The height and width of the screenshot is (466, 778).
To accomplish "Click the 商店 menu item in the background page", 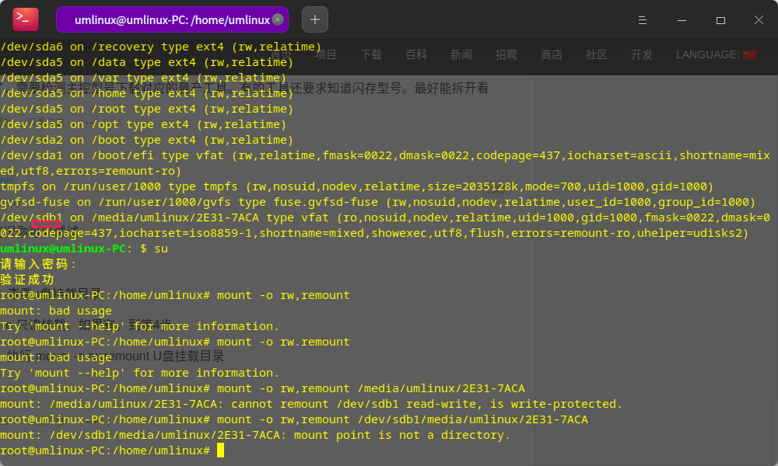I will [x=552, y=54].
